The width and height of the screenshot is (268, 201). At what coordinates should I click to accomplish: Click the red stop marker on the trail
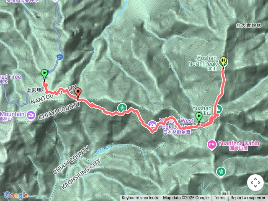pos(78,93)
